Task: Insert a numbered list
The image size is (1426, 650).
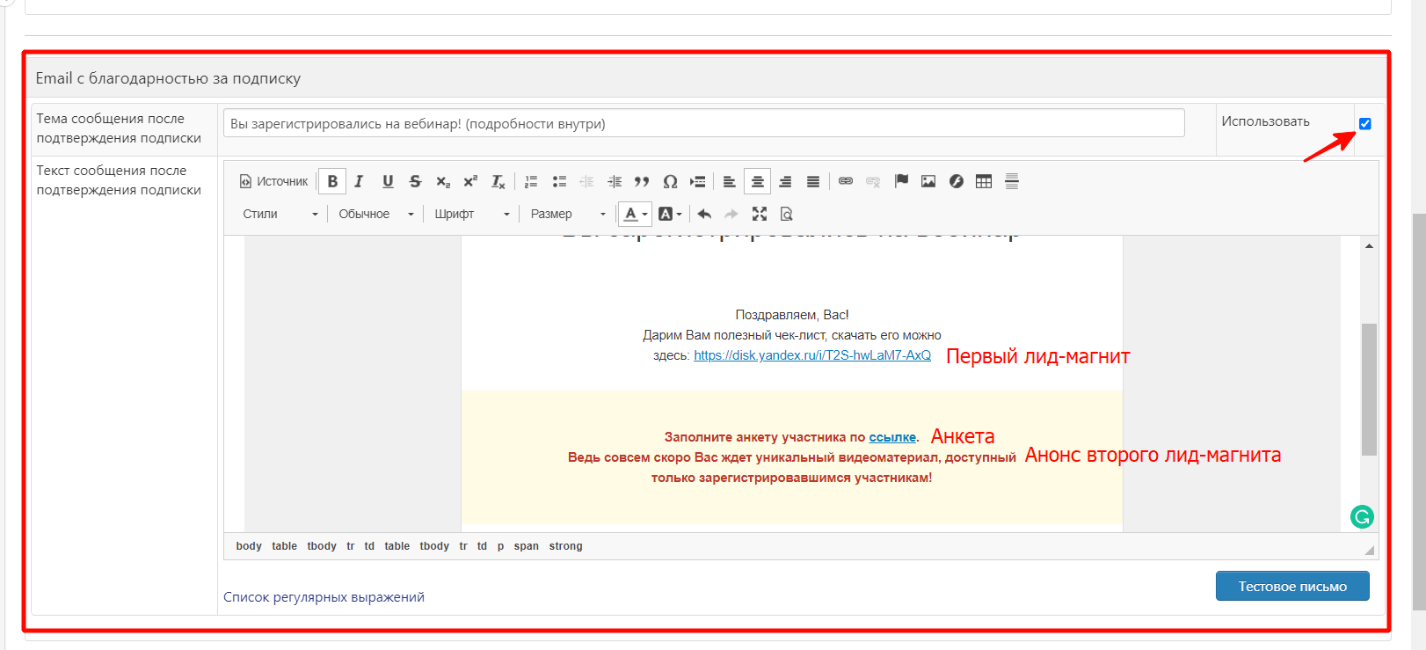Action: pyautogui.click(x=531, y=181)
